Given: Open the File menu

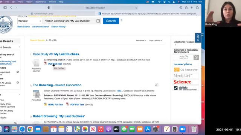Looking at the screenshot, I should click(x=7, y=2).
